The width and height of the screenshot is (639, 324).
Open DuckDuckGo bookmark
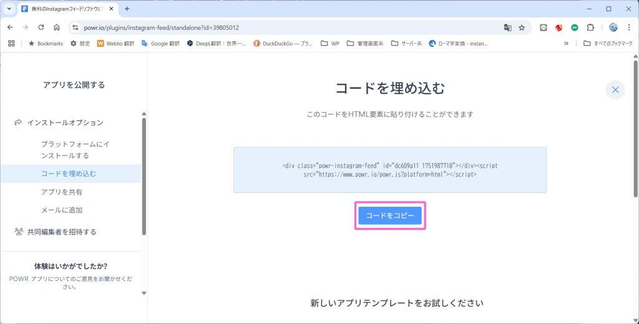point(283,43)
